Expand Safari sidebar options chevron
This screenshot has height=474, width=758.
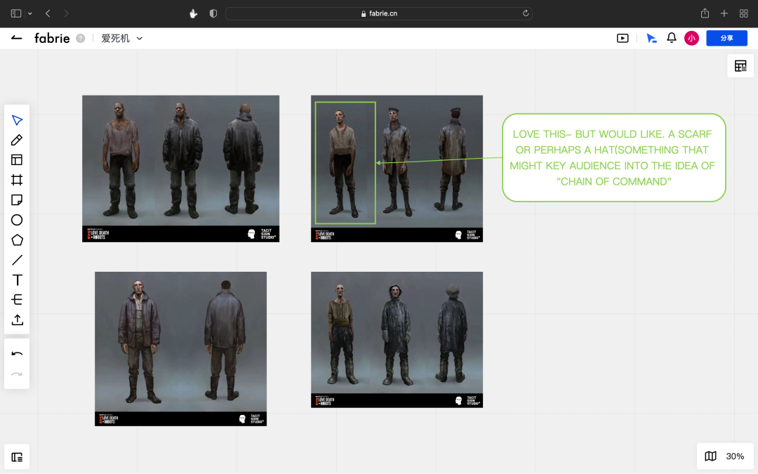30,13
